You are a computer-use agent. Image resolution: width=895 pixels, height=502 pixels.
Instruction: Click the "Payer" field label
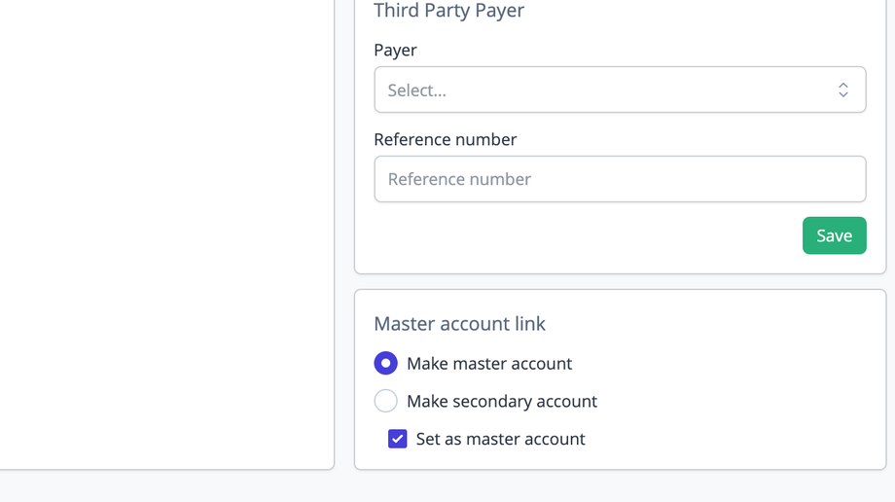(395, 50)
